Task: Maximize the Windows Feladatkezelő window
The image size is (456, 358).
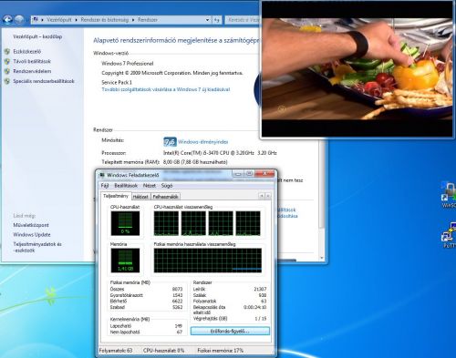Action: tap(249, 173)
